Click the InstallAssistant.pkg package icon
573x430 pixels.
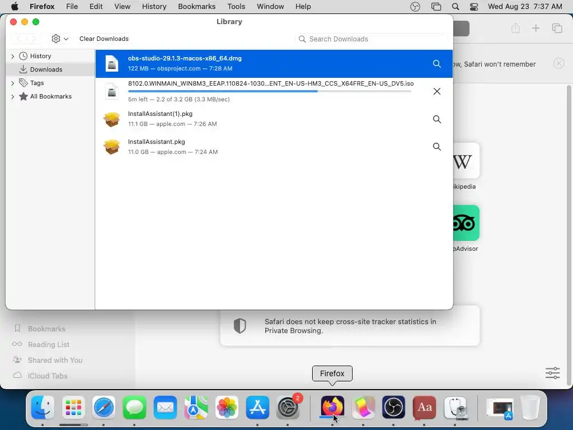pyautogui.click(x=112, y=147)
